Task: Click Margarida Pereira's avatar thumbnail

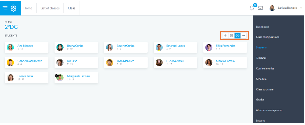Action: 60,77
